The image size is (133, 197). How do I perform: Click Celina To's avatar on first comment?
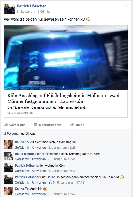[8, 144]
